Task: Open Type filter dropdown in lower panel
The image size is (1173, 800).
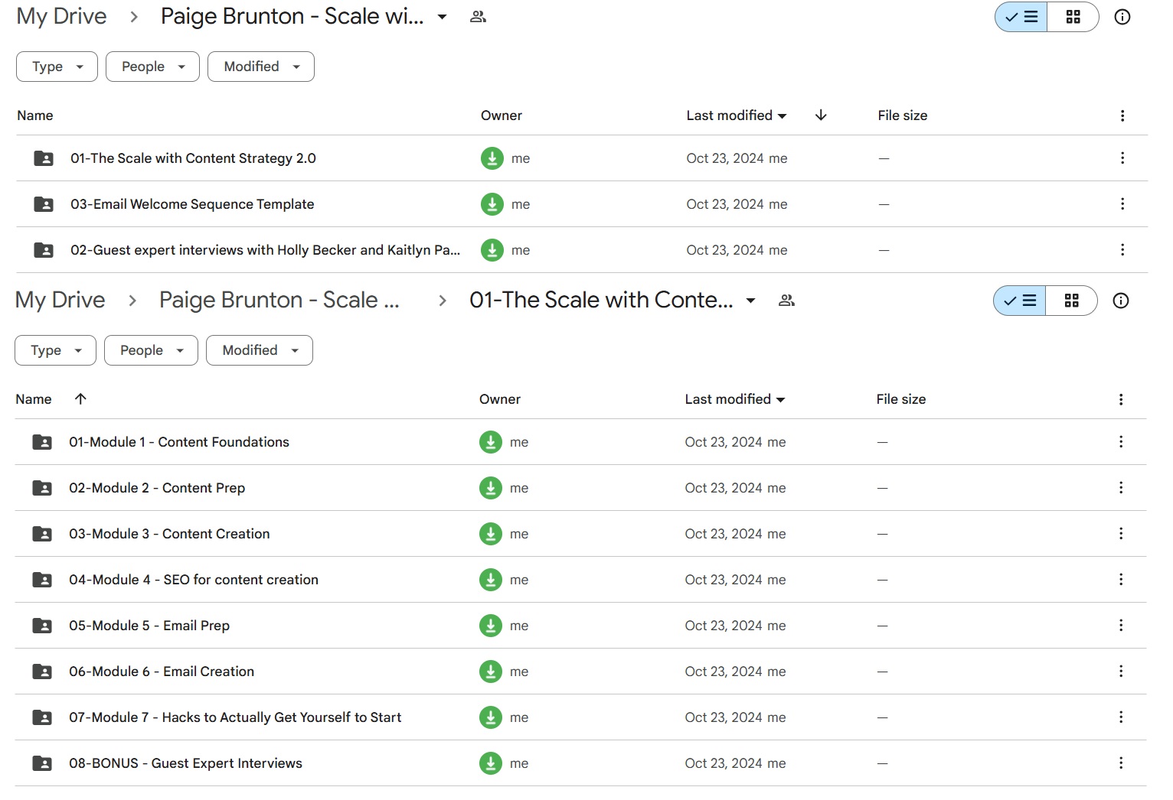Action: (x=55, y=350)
